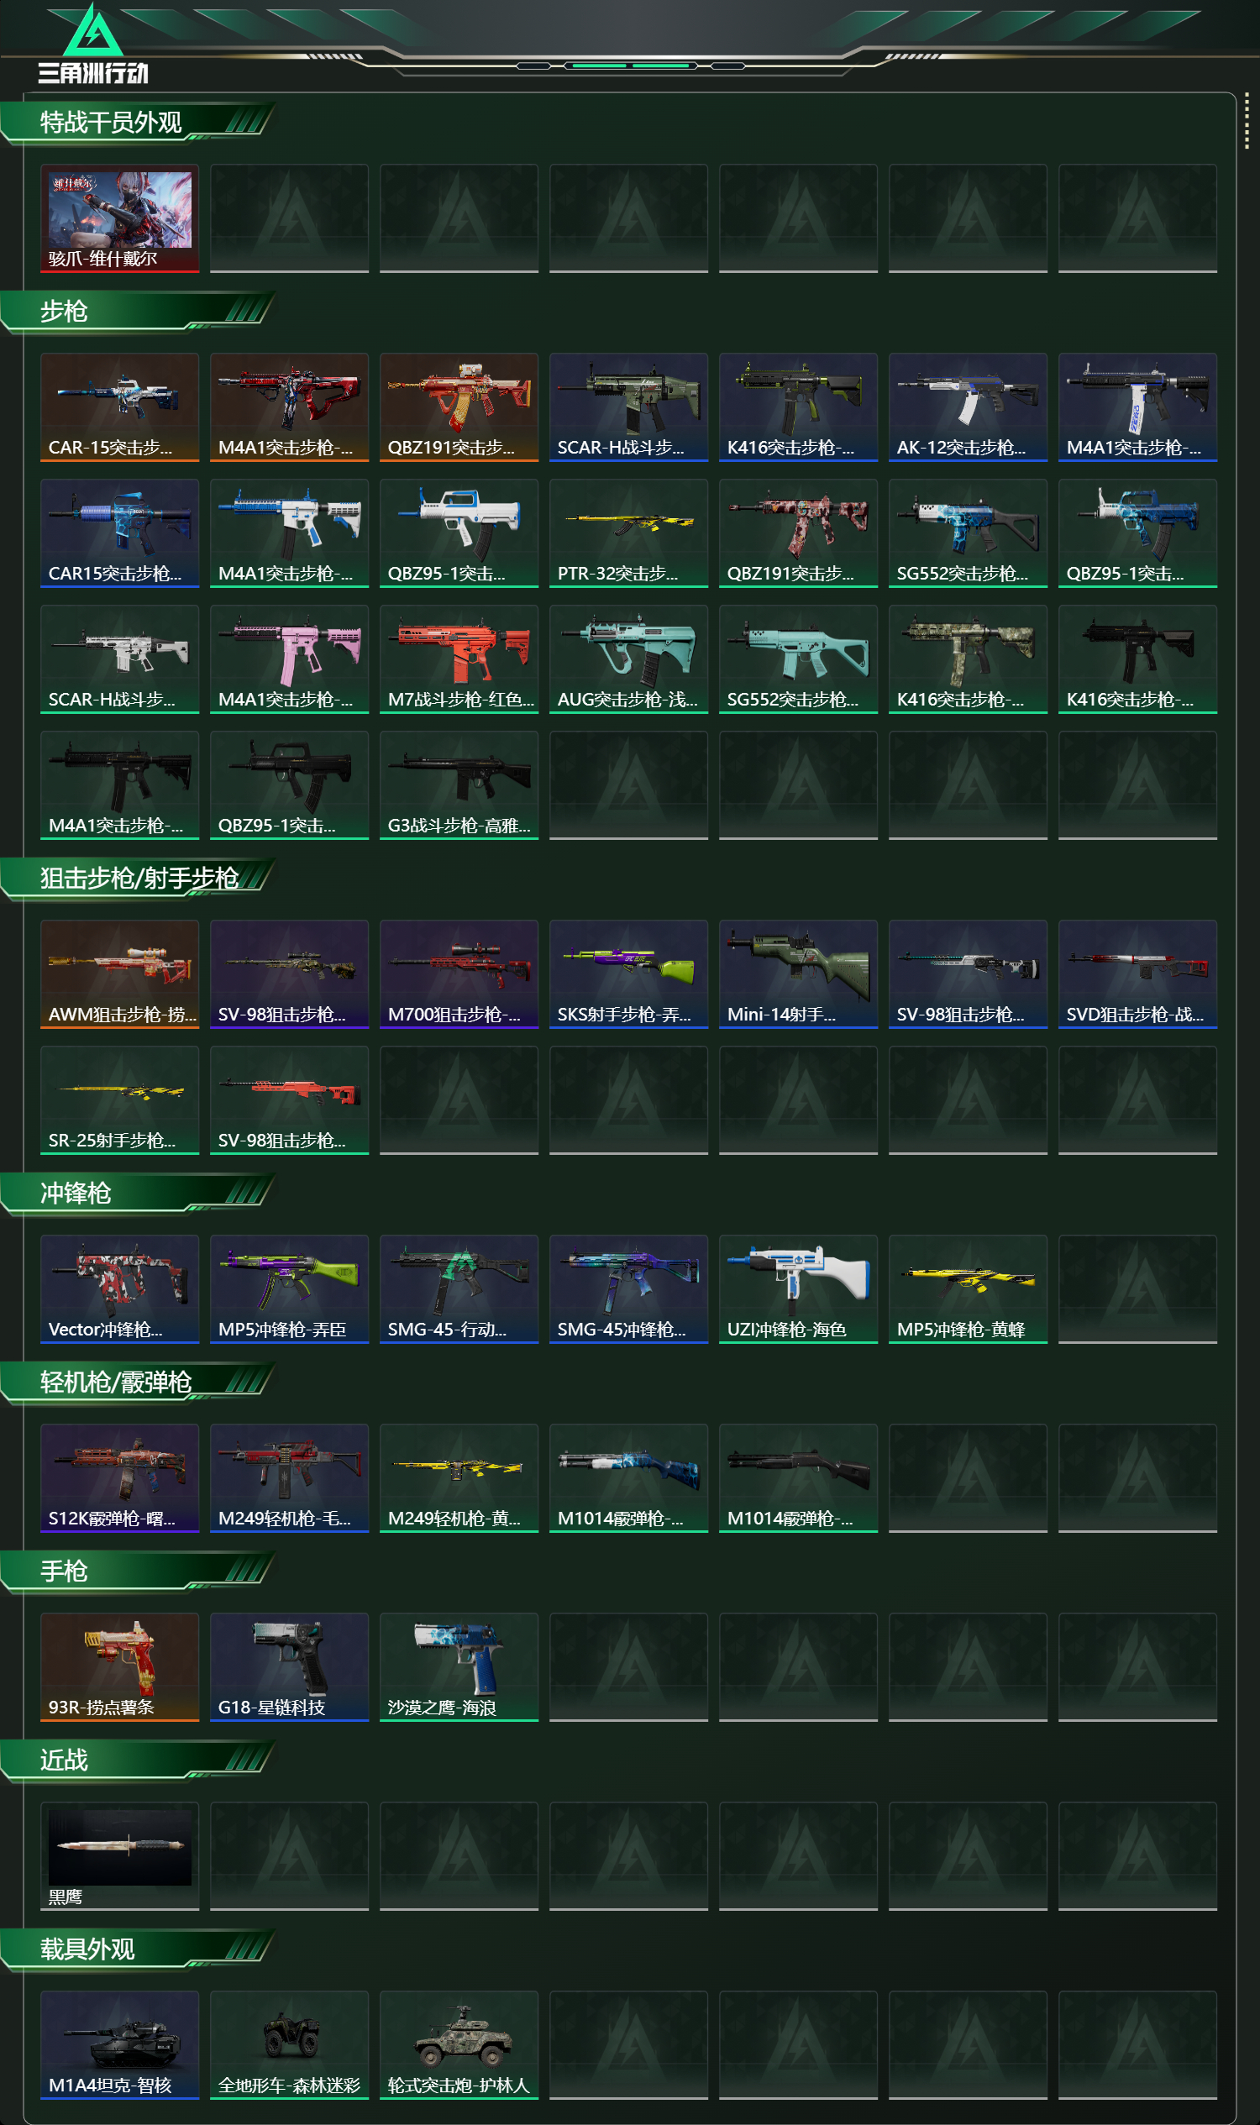1260x2125 pixels.
Task: Select the PTR-32突击步枪 yellow skin
Action: 629,533
